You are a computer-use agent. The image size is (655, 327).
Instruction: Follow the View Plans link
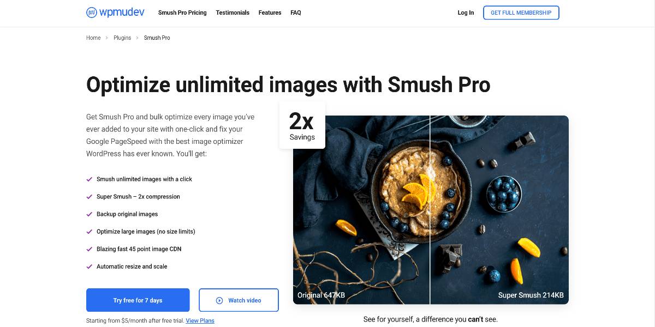(200, 320)
